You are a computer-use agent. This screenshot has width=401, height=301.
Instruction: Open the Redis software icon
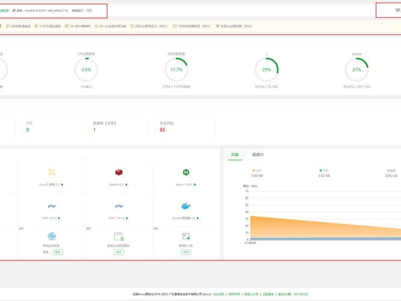click(x=119, y=172)
